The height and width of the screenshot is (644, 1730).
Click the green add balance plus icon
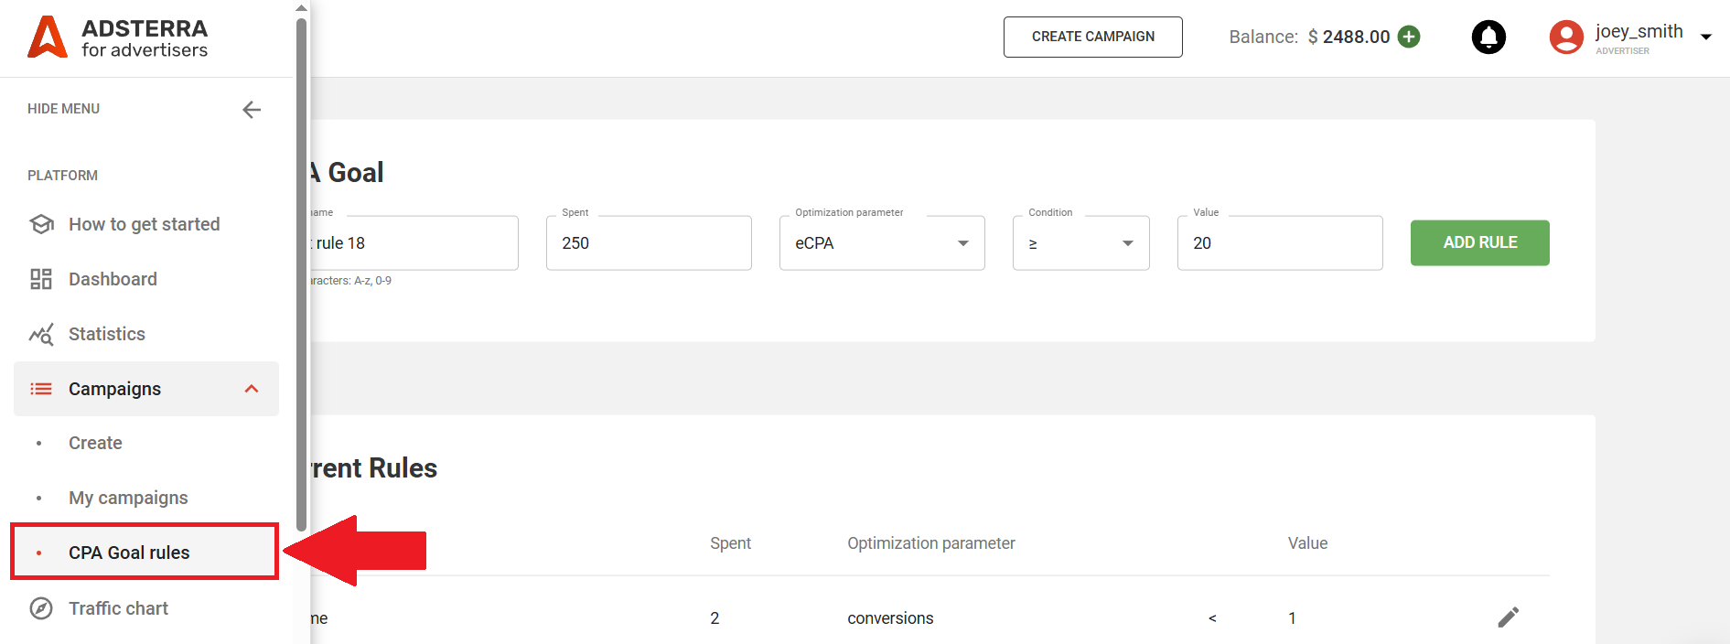point(1409,37)
